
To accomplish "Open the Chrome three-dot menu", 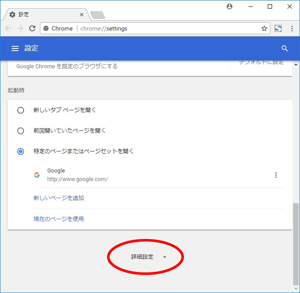I will coord(292,28).
